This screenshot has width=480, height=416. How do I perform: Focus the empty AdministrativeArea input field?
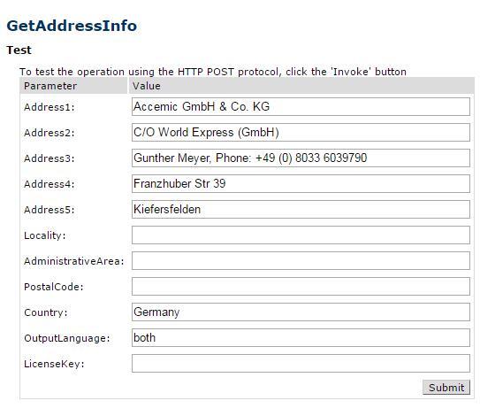(x=301, y=260)
